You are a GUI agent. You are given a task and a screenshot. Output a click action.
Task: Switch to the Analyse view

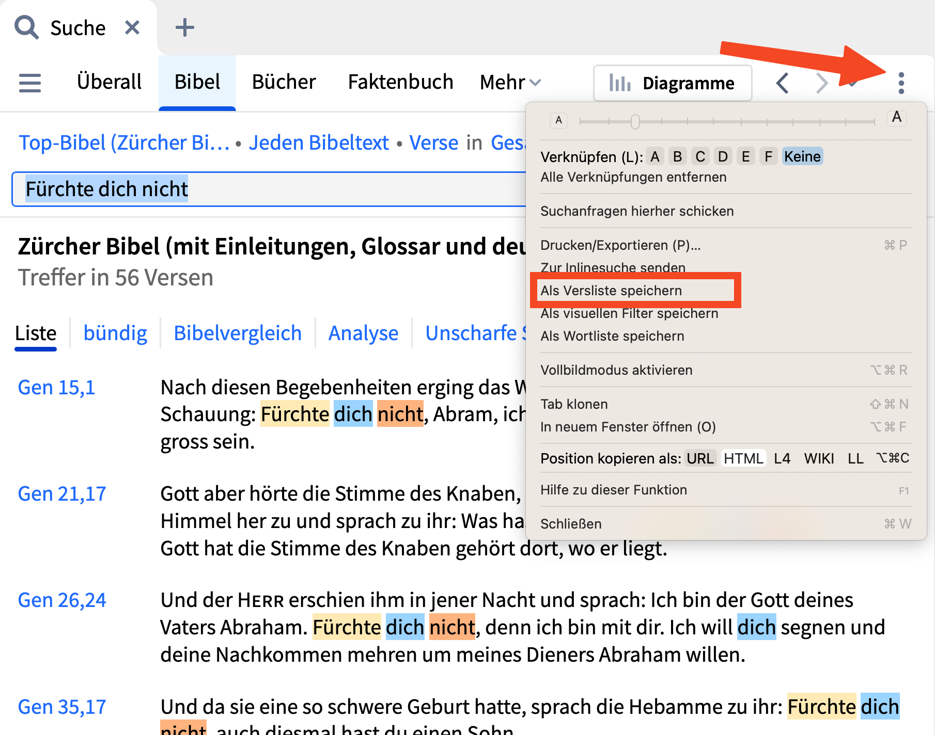click(x=363, y=333)
